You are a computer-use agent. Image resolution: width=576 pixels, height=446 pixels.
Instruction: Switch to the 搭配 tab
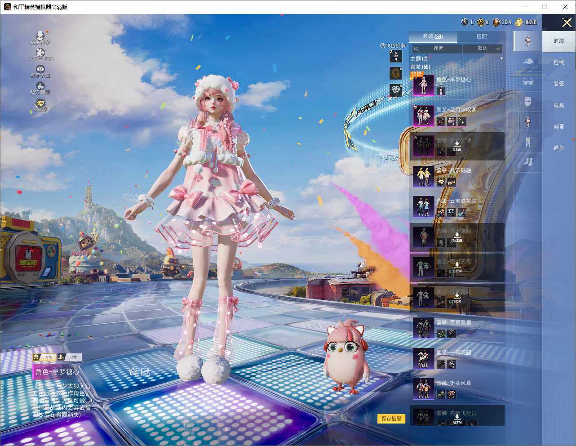(x=481, y=36)
